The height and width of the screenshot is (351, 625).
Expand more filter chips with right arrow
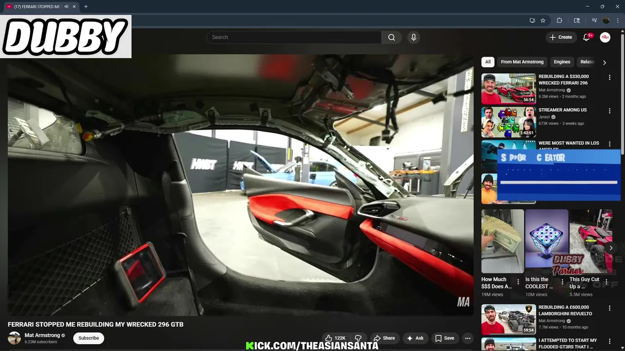[604, 62]
